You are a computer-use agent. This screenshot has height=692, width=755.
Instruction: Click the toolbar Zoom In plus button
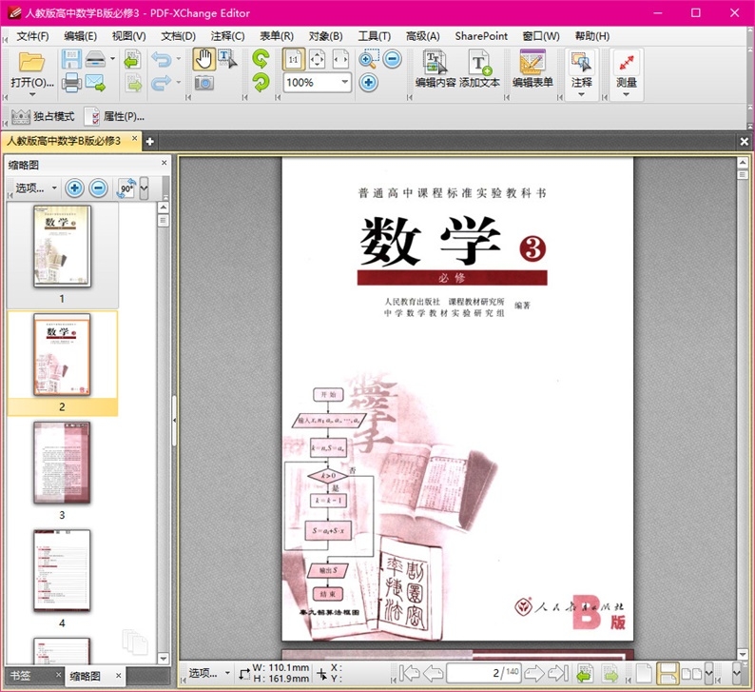tap(369, 83)
